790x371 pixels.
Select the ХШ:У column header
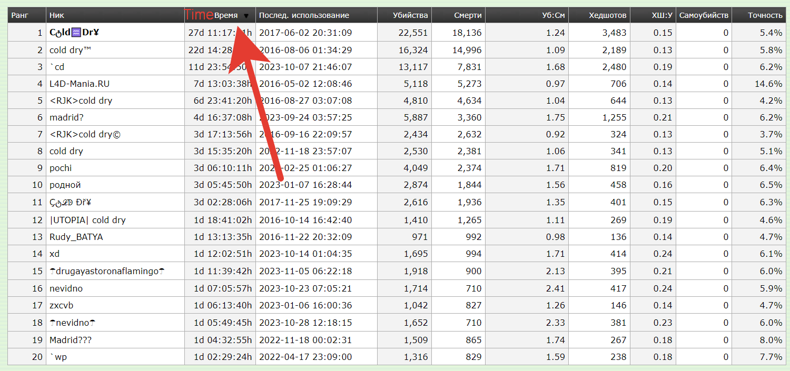(661, 15)
